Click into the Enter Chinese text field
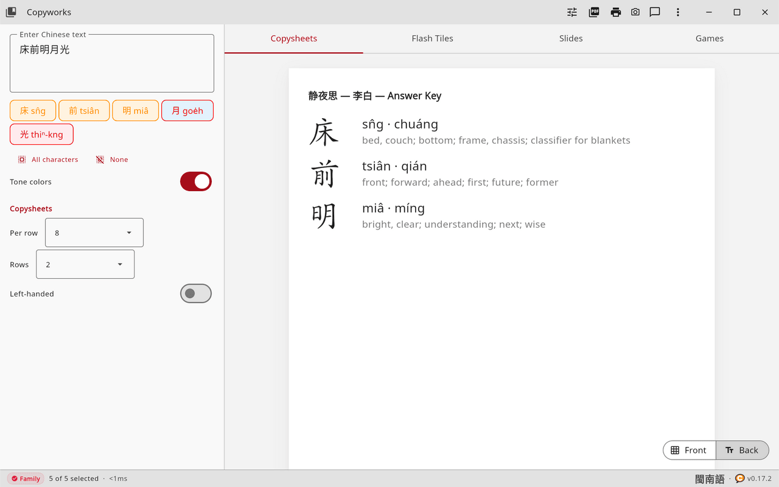779x487 pixels. tap(112, 63)
